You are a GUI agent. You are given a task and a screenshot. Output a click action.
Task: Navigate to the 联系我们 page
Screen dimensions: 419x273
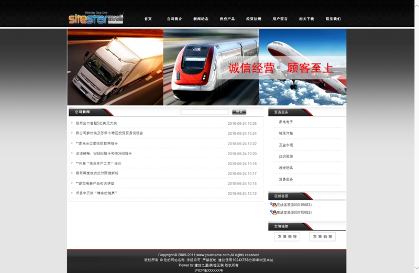(333, 19)
